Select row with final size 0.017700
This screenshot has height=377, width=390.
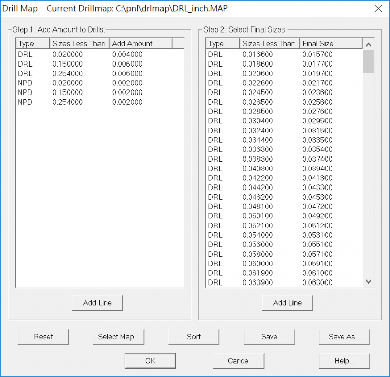[284, 64]
